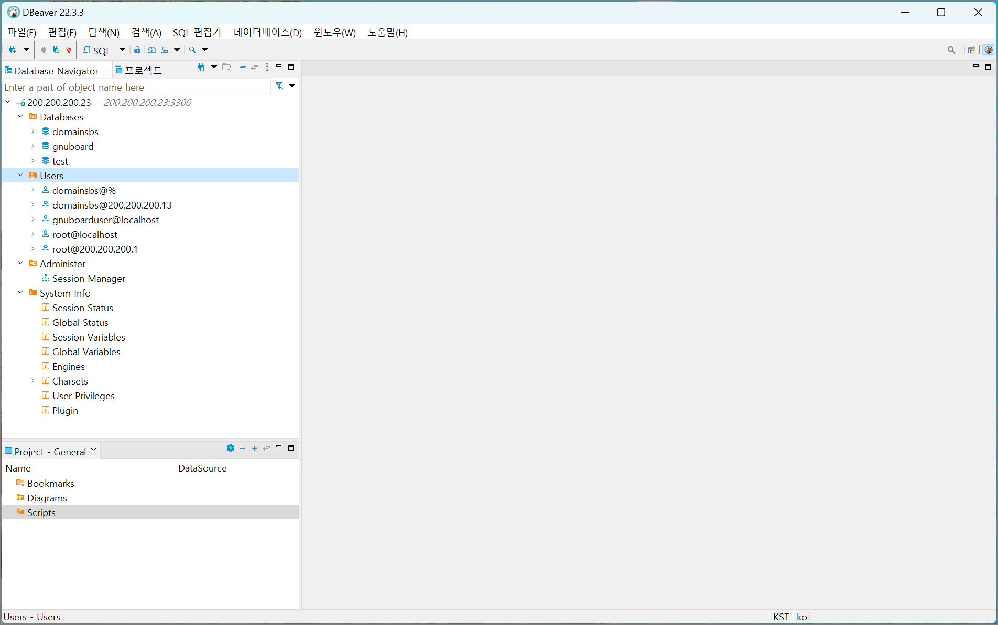Viewport: 998px width, 625px height.
Task: Open the dashboard gauge icon
Action: 152,50
